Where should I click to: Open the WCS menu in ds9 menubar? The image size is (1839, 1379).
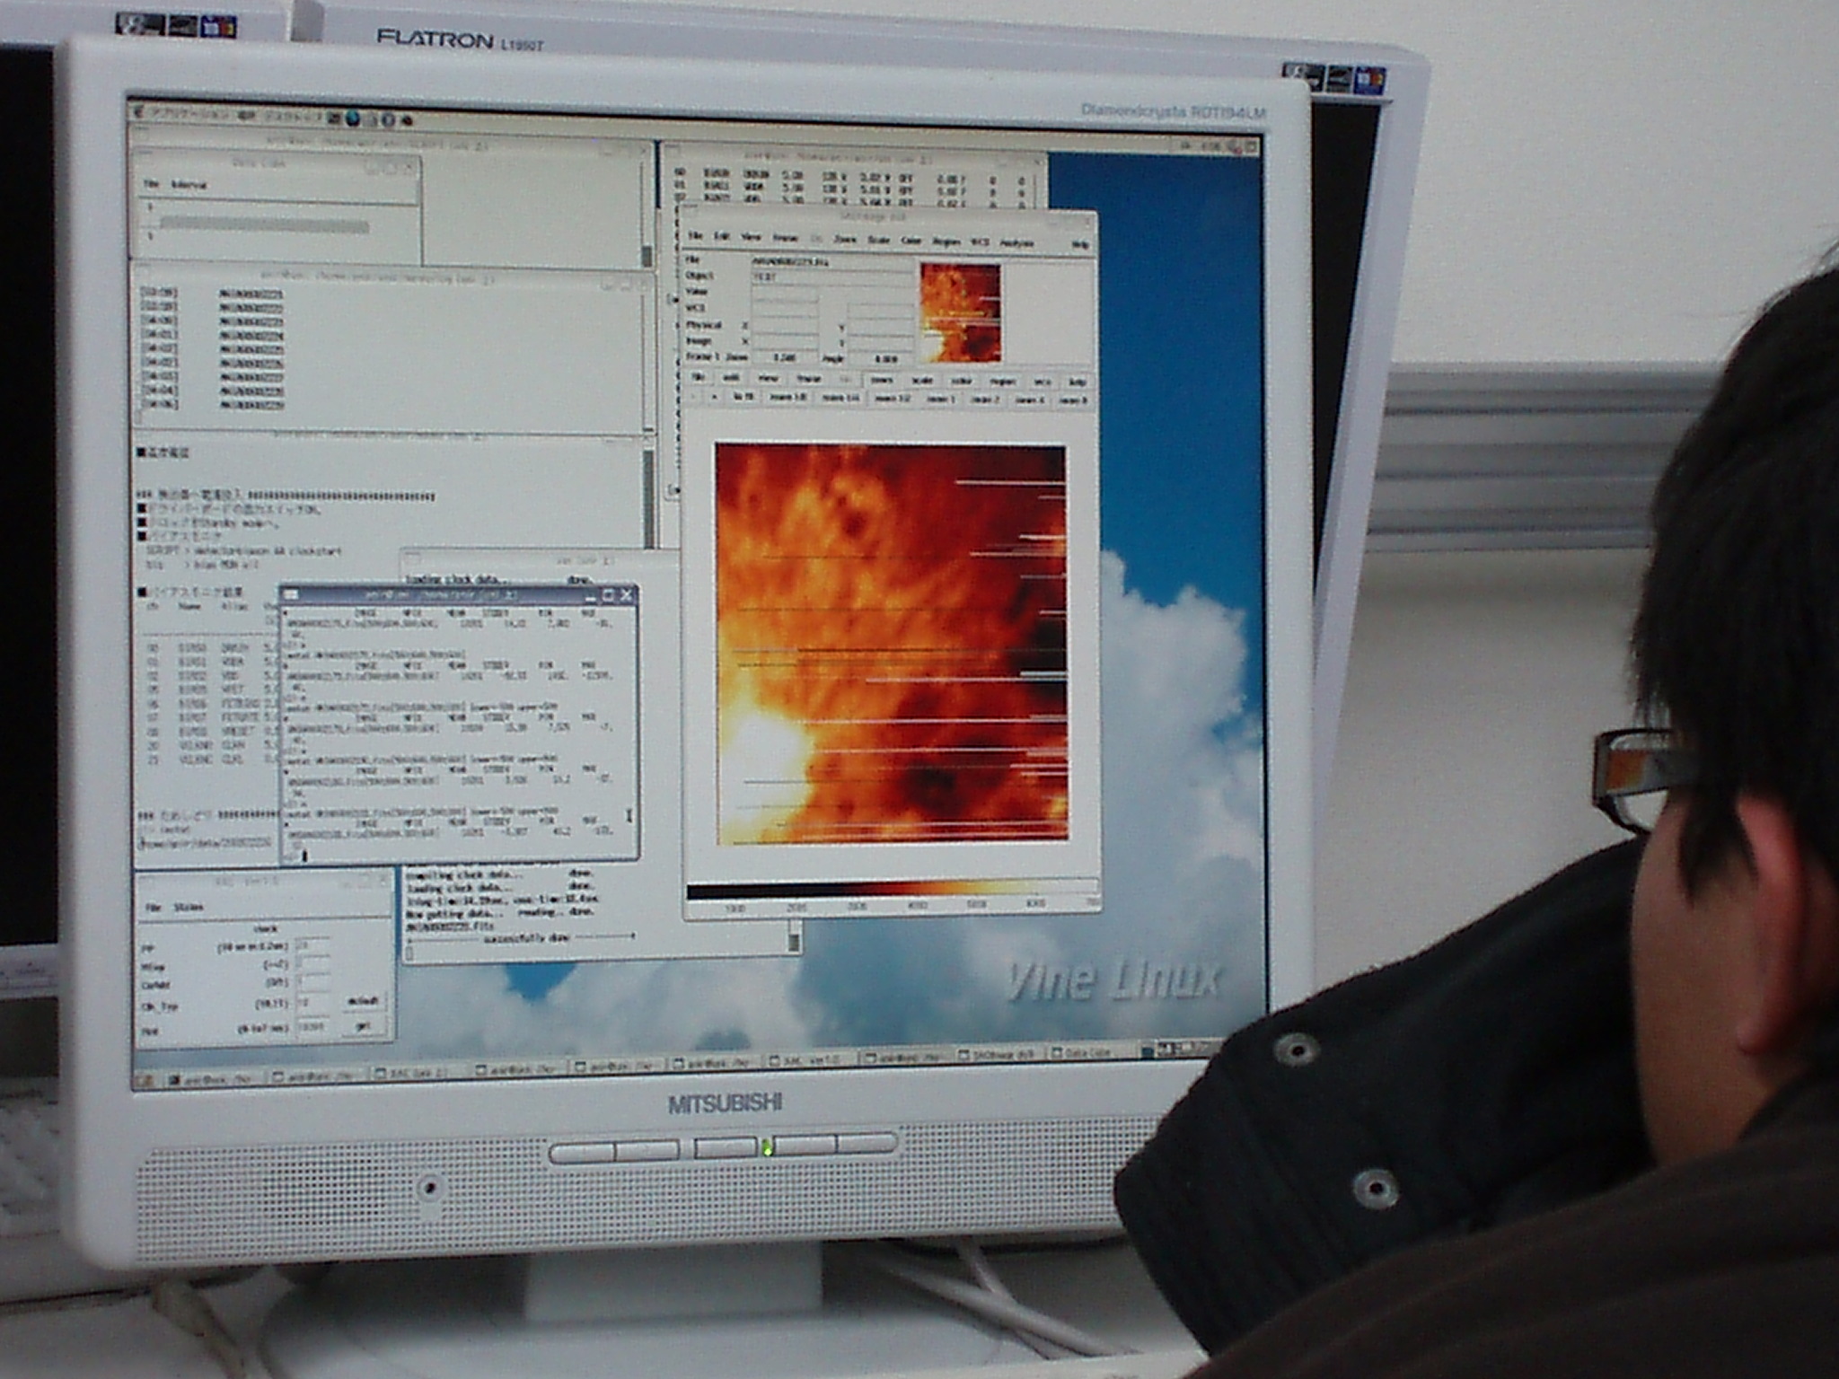coord(981,242)
